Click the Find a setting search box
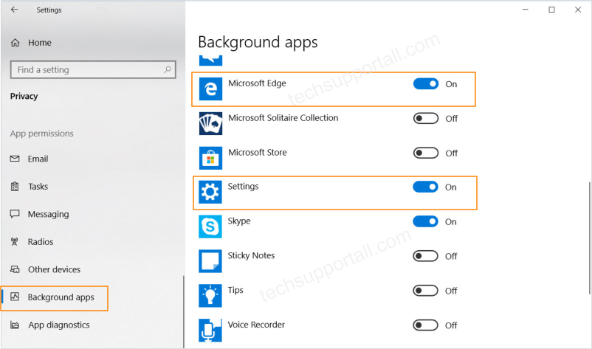592x349 pixels. 93,70
